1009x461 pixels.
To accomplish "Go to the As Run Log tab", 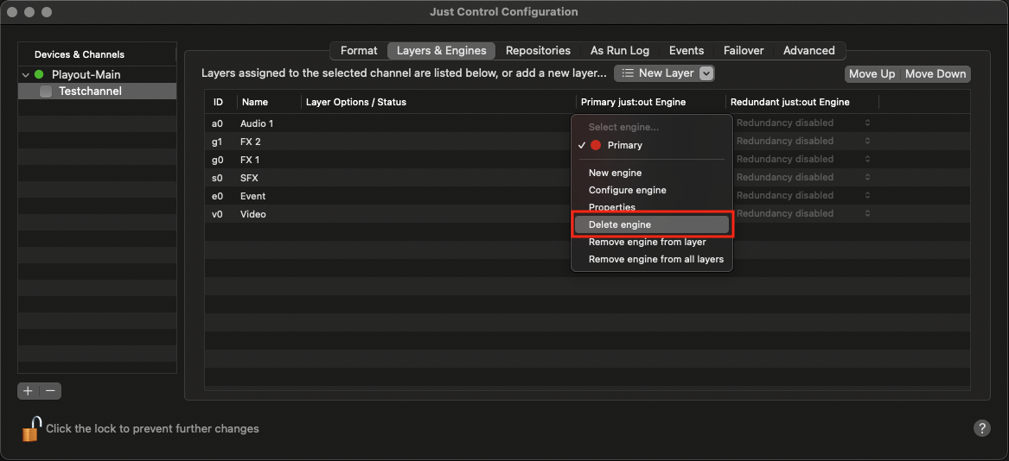I will click(620, 51).
